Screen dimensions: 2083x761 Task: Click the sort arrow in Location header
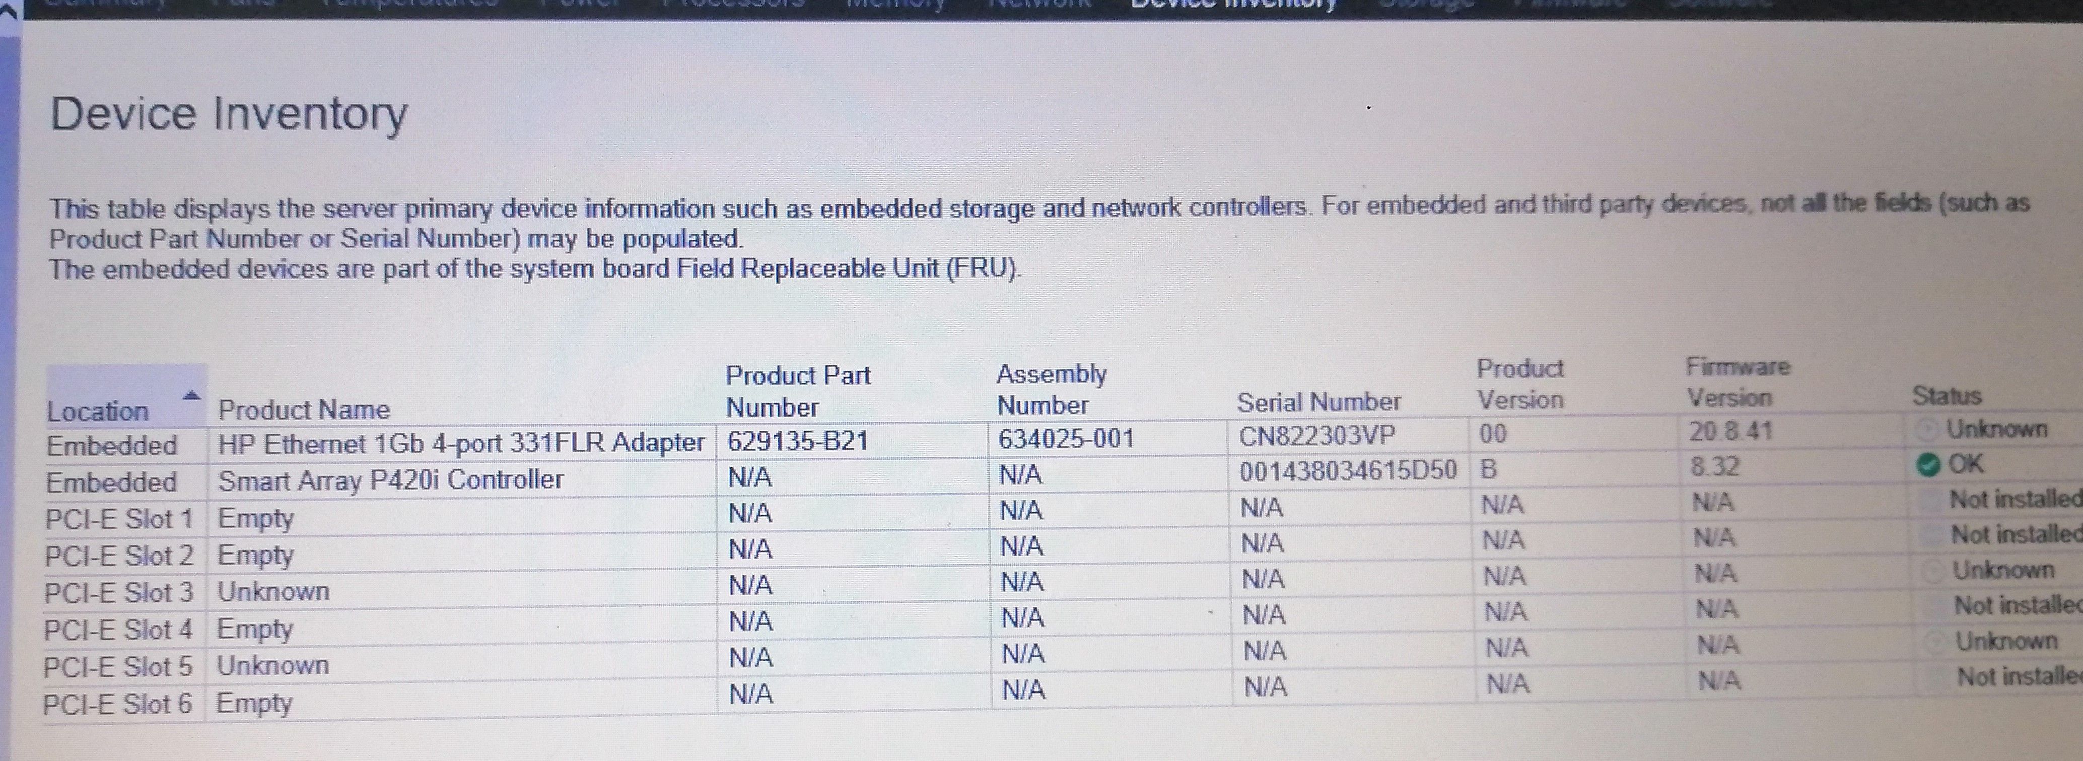(x=192, y=395)
